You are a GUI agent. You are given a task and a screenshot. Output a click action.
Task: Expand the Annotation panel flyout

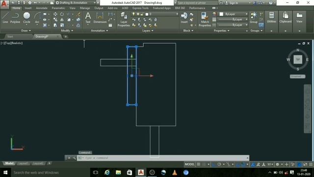(x=100, y=30)
